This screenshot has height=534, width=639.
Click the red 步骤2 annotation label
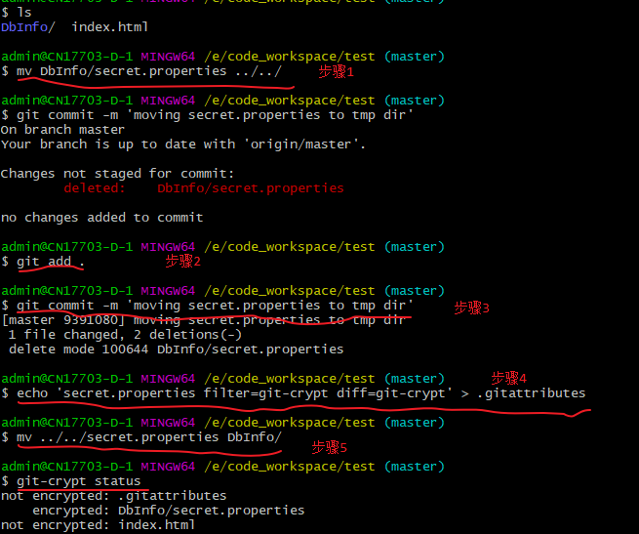click(182, 261)
